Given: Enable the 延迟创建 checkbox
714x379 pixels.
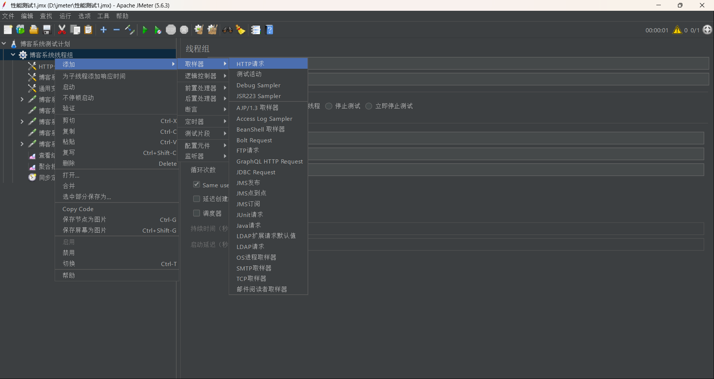Looking at the screenshot, I should tap(197, 199).
